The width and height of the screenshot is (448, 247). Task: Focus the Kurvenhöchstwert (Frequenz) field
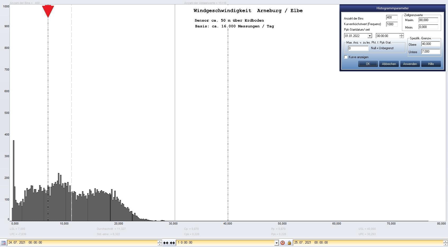(x=392, y=24)
